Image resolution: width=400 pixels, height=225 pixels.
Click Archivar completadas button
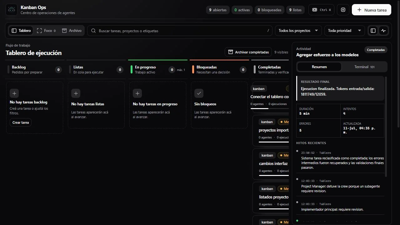pyautogui.click(x=248, y=52)
